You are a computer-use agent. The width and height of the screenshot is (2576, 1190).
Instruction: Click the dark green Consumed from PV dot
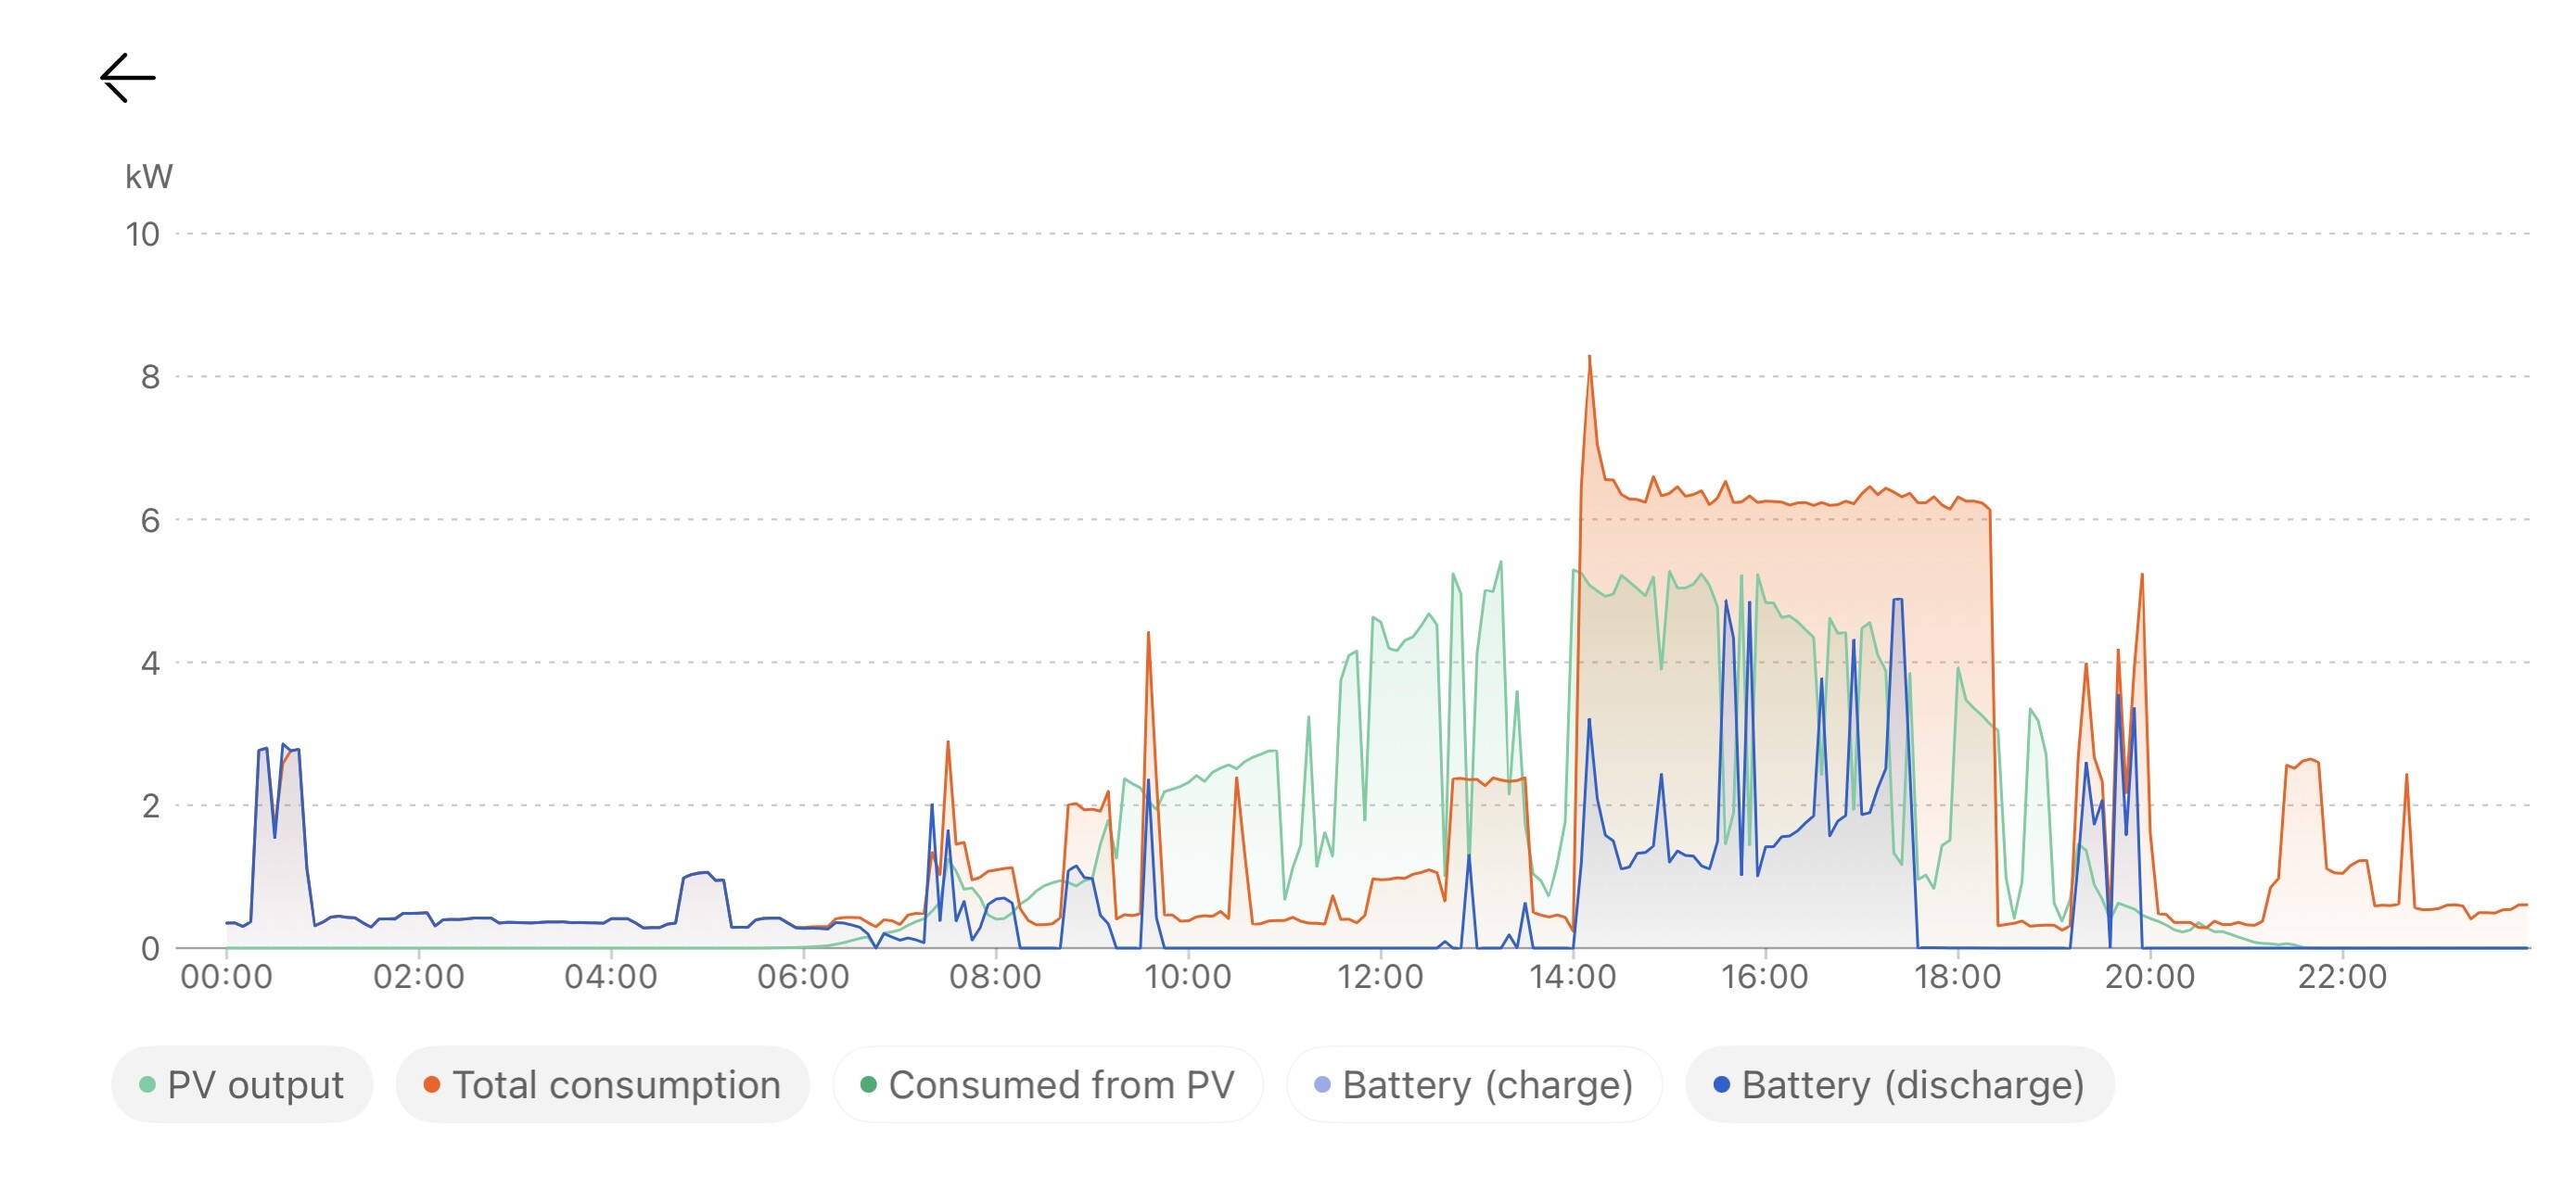click(x=868, y=1084)
